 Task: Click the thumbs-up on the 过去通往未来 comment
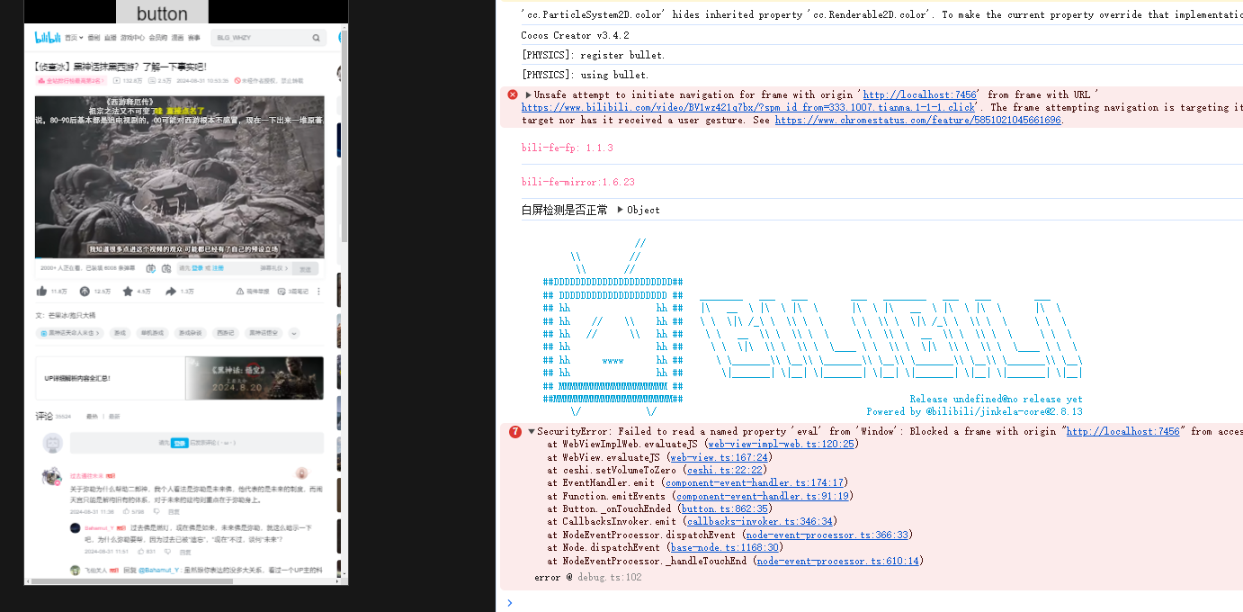126,511
